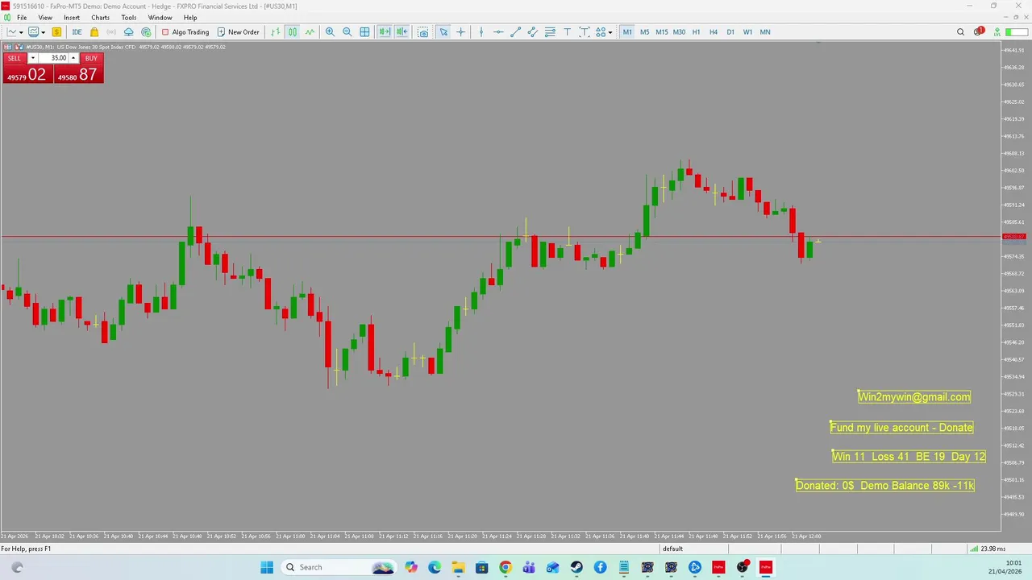The image size is (1032, 580).
Task: Toggle chart auto scroll
Action: [385, 32]
